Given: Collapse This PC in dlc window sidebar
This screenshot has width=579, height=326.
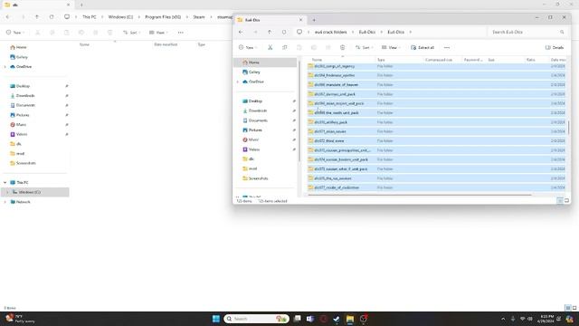Looking at the screenshot, I should [5, 183].
